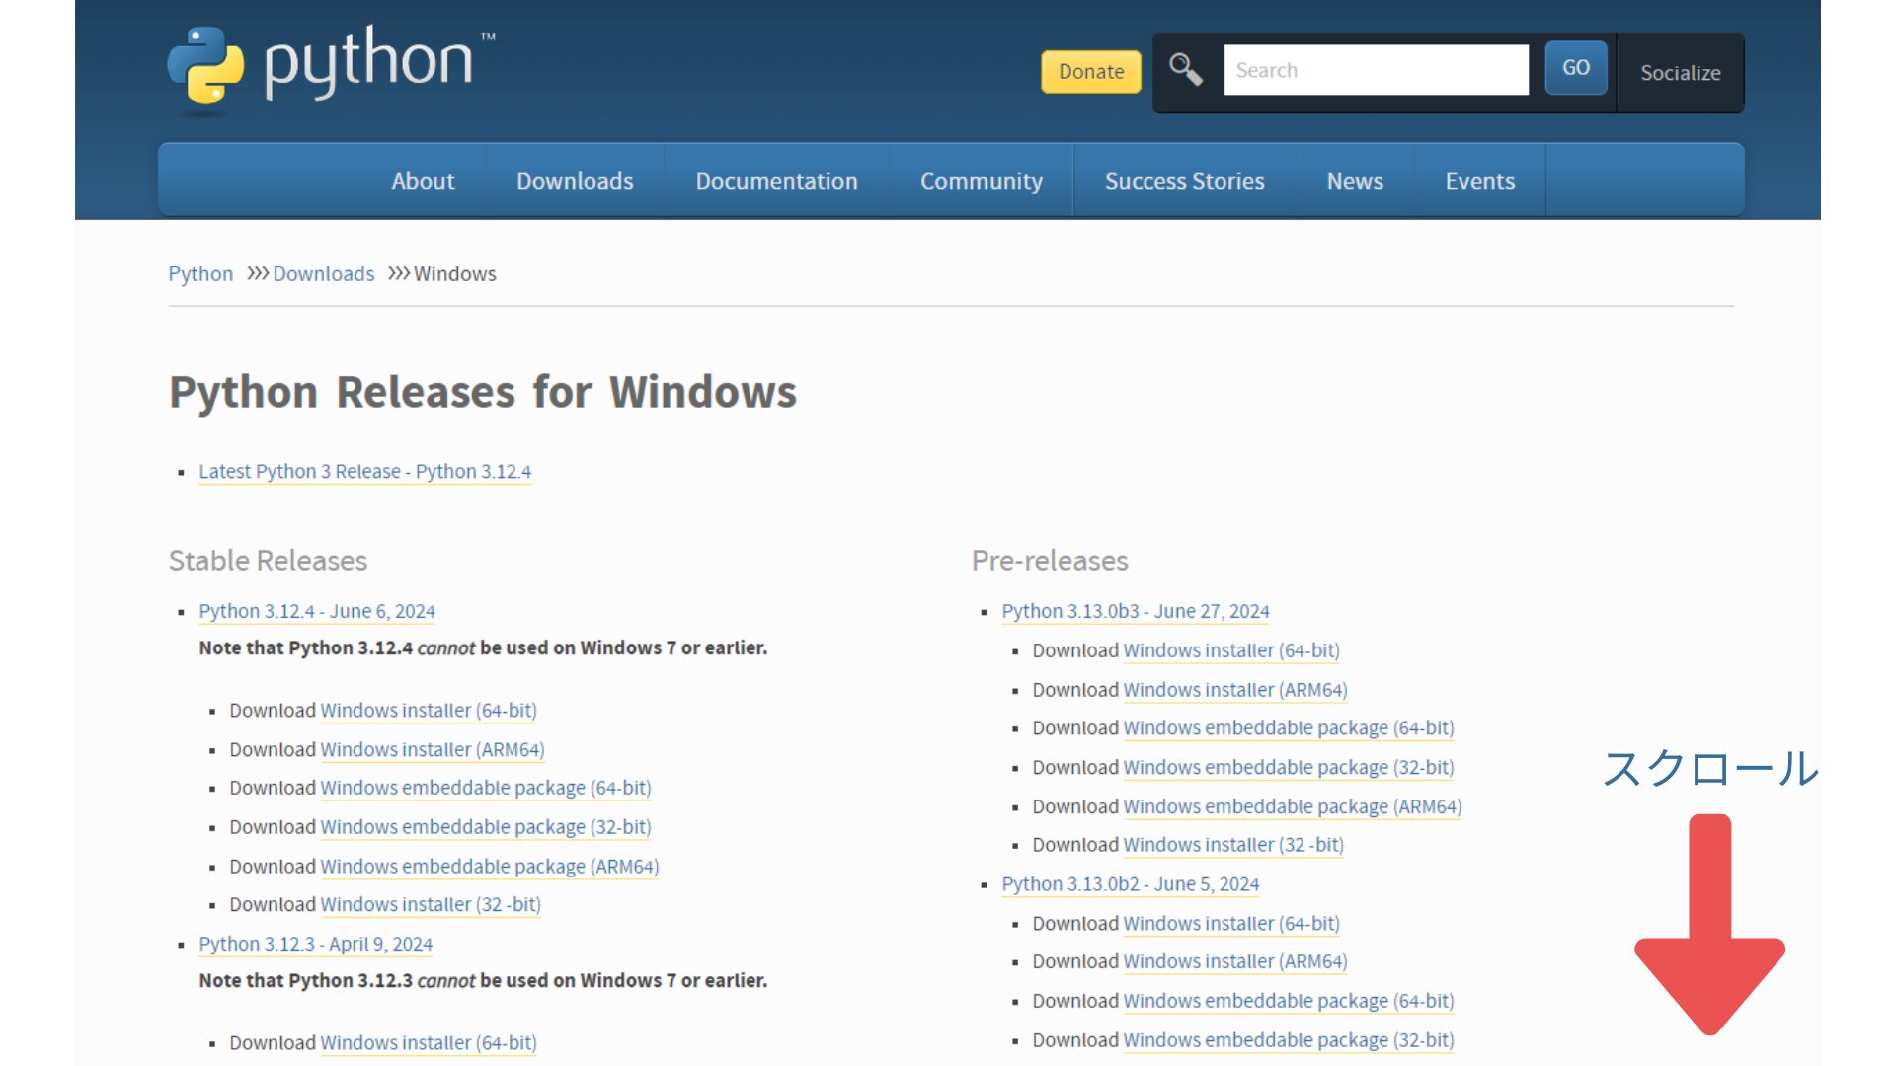Open Python 3.13.0b3 - June 27, 2024 release

tap(1136, 611)
